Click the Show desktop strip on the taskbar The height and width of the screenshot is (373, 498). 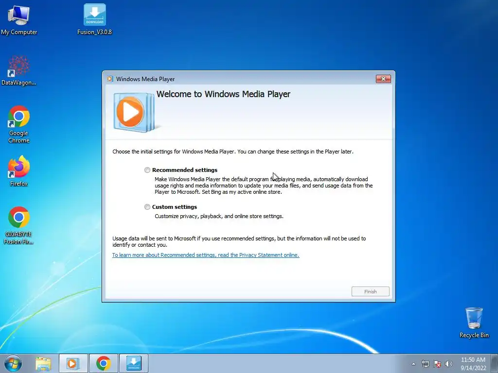pyautogui.click(x=495, y=363)
